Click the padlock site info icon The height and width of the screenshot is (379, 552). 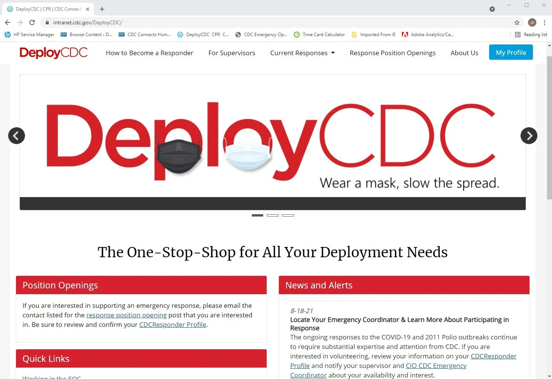[x=47, y=22]
